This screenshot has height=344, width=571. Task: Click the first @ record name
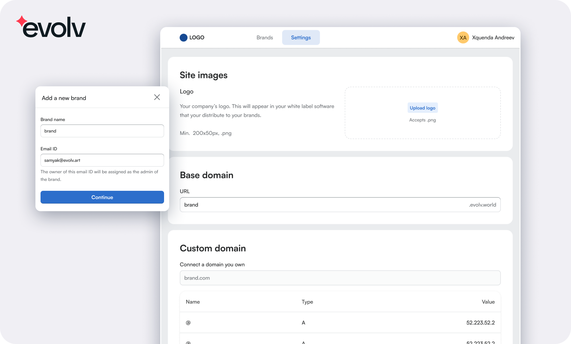(188, 323)
